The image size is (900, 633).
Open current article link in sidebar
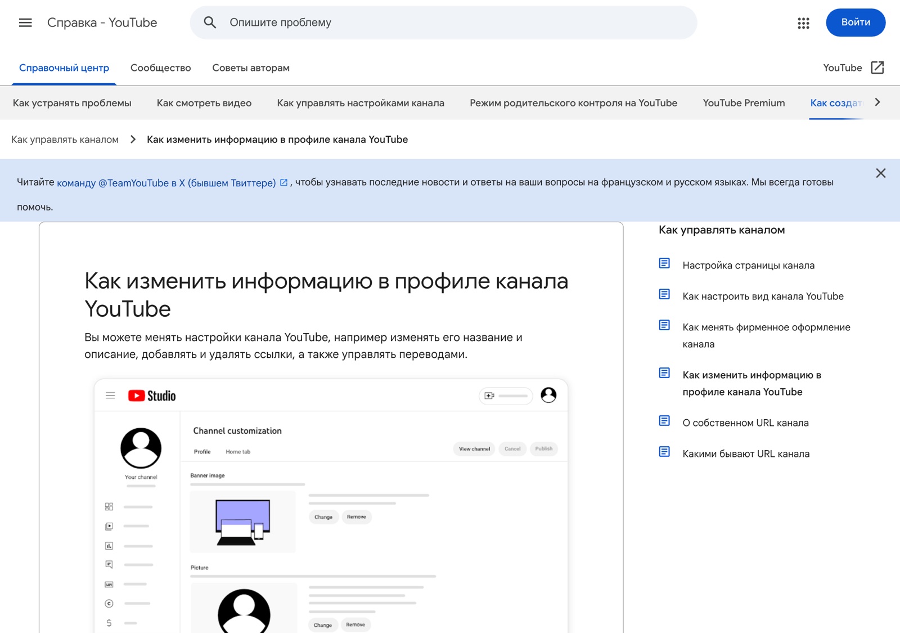click(751, 383)
